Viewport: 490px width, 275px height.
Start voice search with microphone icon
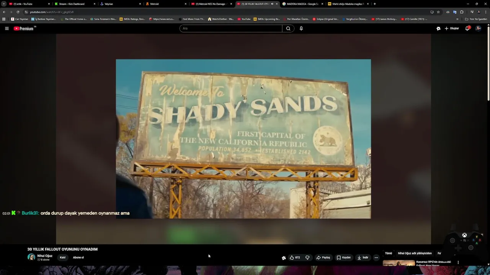pyautogui.click(x=301, y=28)
